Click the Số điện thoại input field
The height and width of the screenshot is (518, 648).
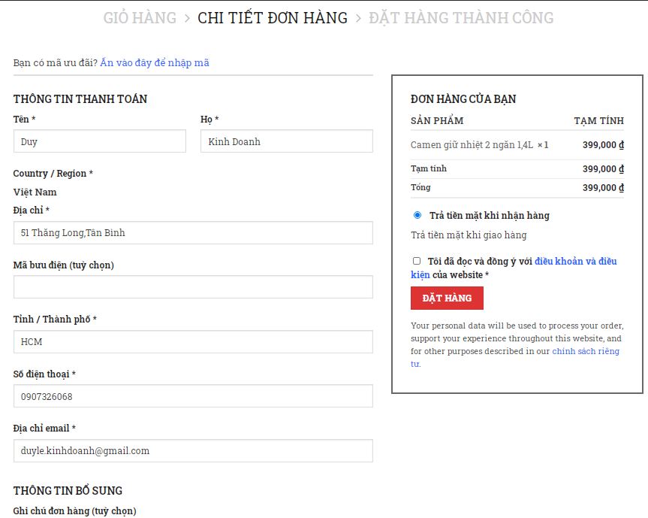(x=193, y=396)
